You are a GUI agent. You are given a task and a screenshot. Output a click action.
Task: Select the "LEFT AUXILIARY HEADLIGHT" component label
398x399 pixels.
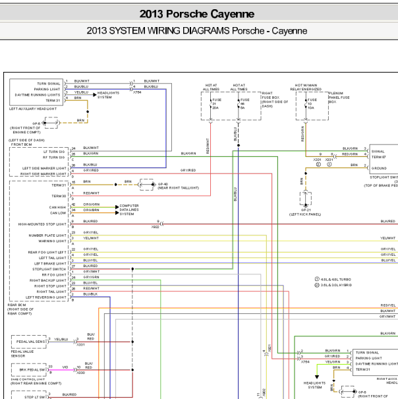33,109
